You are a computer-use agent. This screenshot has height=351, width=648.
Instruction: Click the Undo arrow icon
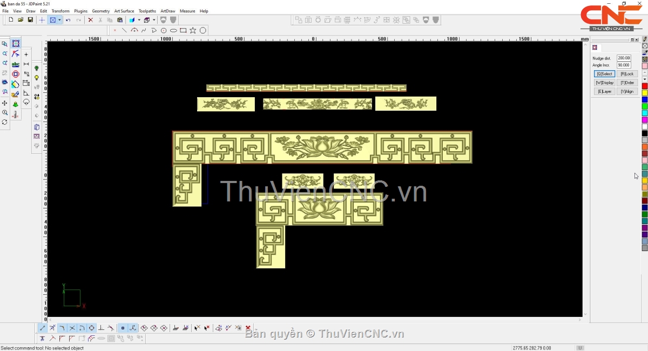(68, 20)
